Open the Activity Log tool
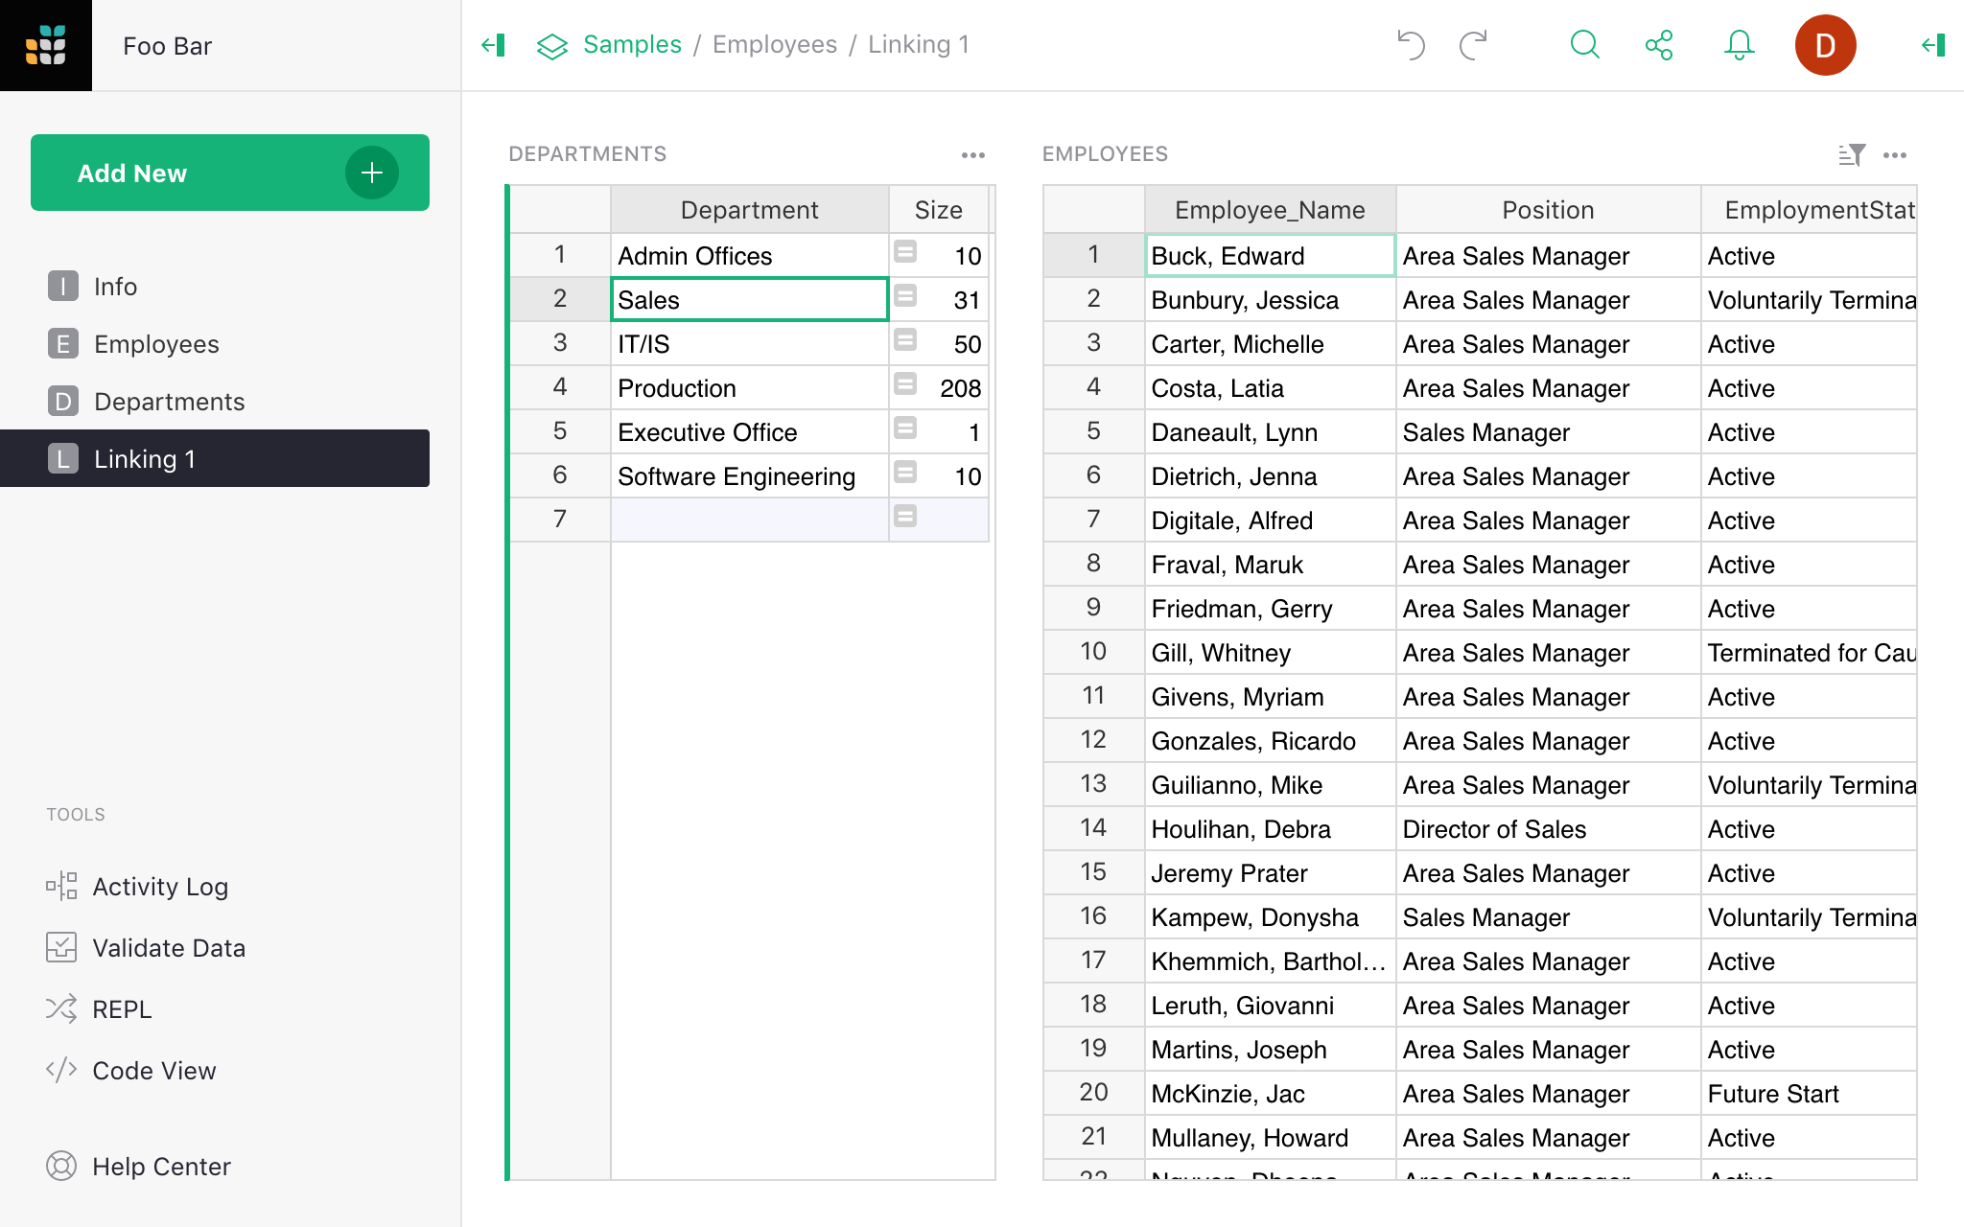 click(158, 887)
